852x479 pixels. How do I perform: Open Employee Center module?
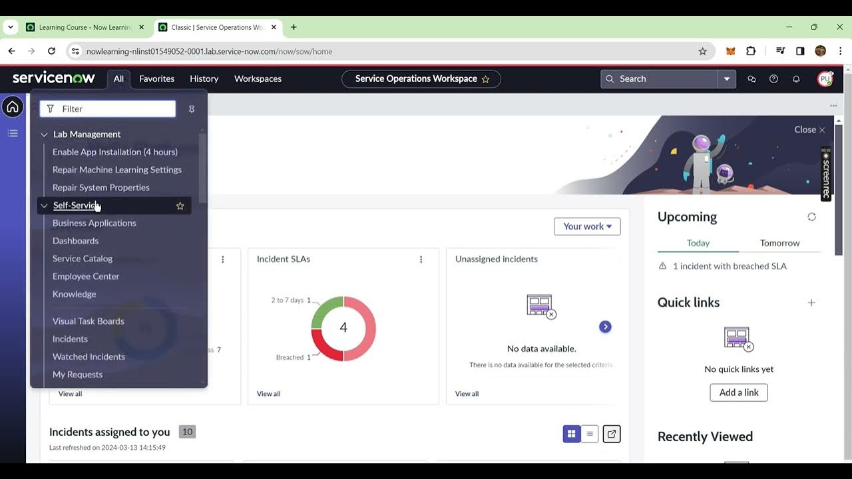[86, 276]
